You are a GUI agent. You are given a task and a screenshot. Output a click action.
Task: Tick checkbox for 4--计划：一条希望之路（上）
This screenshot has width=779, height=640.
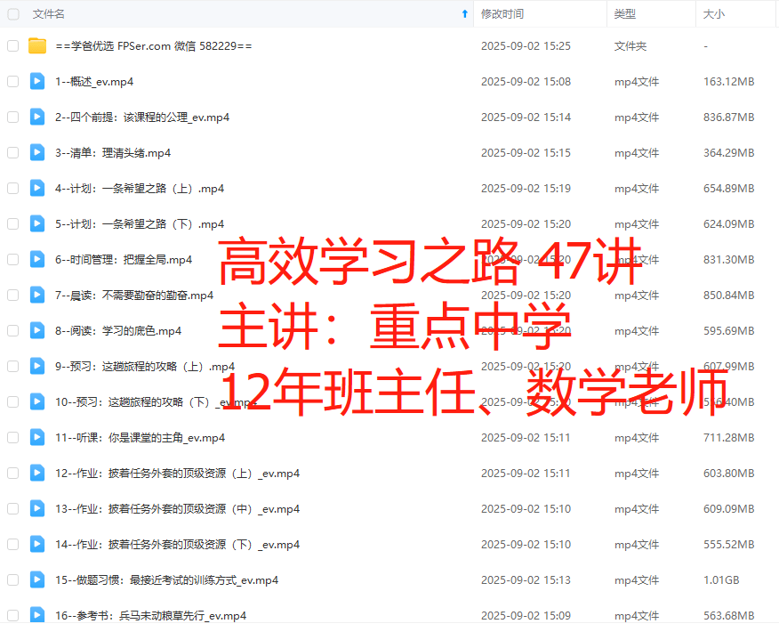[x=13, y=189]
